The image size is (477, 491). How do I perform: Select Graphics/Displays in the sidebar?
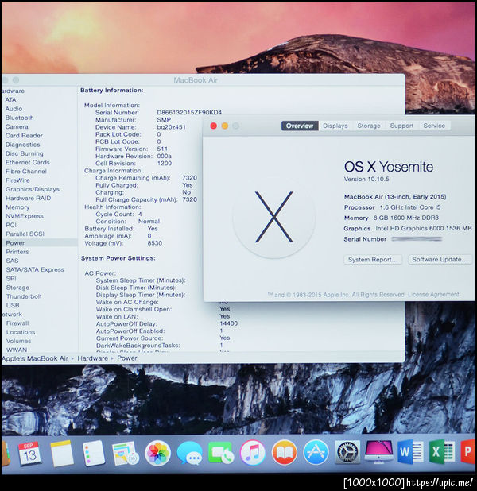[x=33, y=189]
